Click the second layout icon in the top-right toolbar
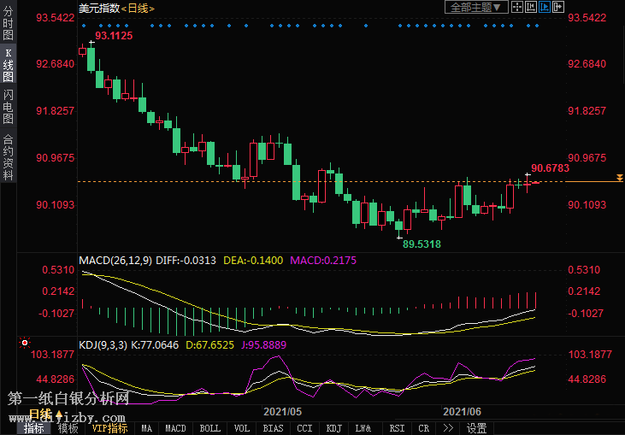Screen dimensions: 625x435 point(530,8)
